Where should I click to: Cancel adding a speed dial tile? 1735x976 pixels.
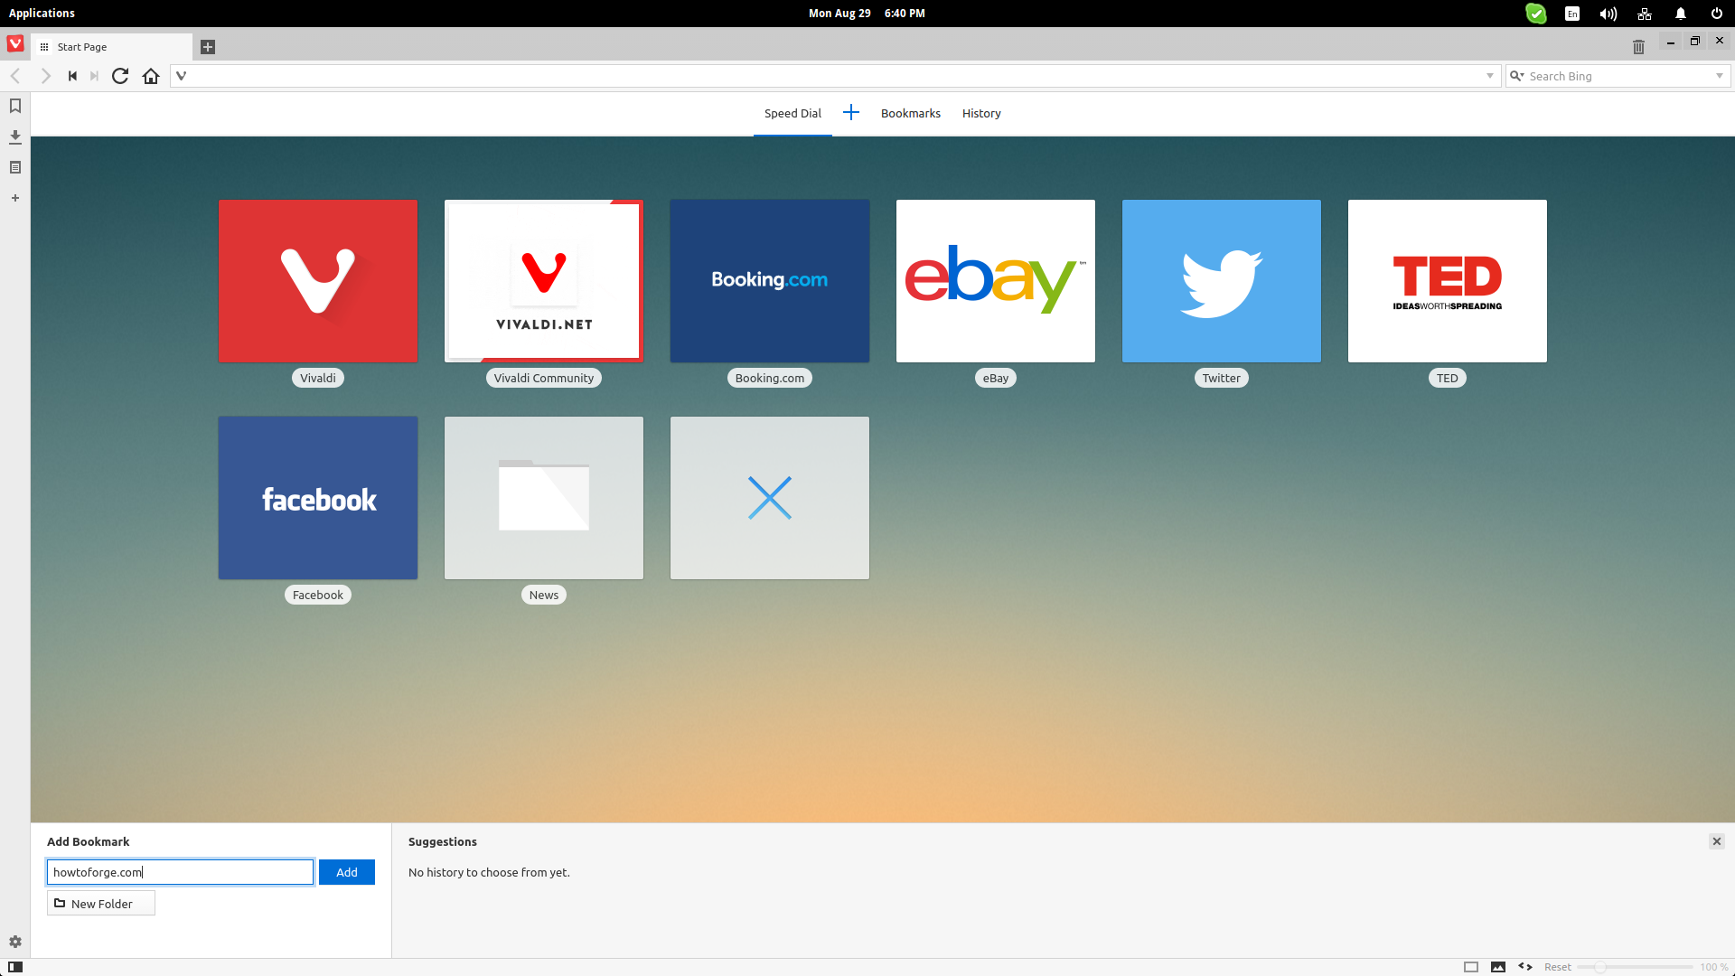coord(770,498)
